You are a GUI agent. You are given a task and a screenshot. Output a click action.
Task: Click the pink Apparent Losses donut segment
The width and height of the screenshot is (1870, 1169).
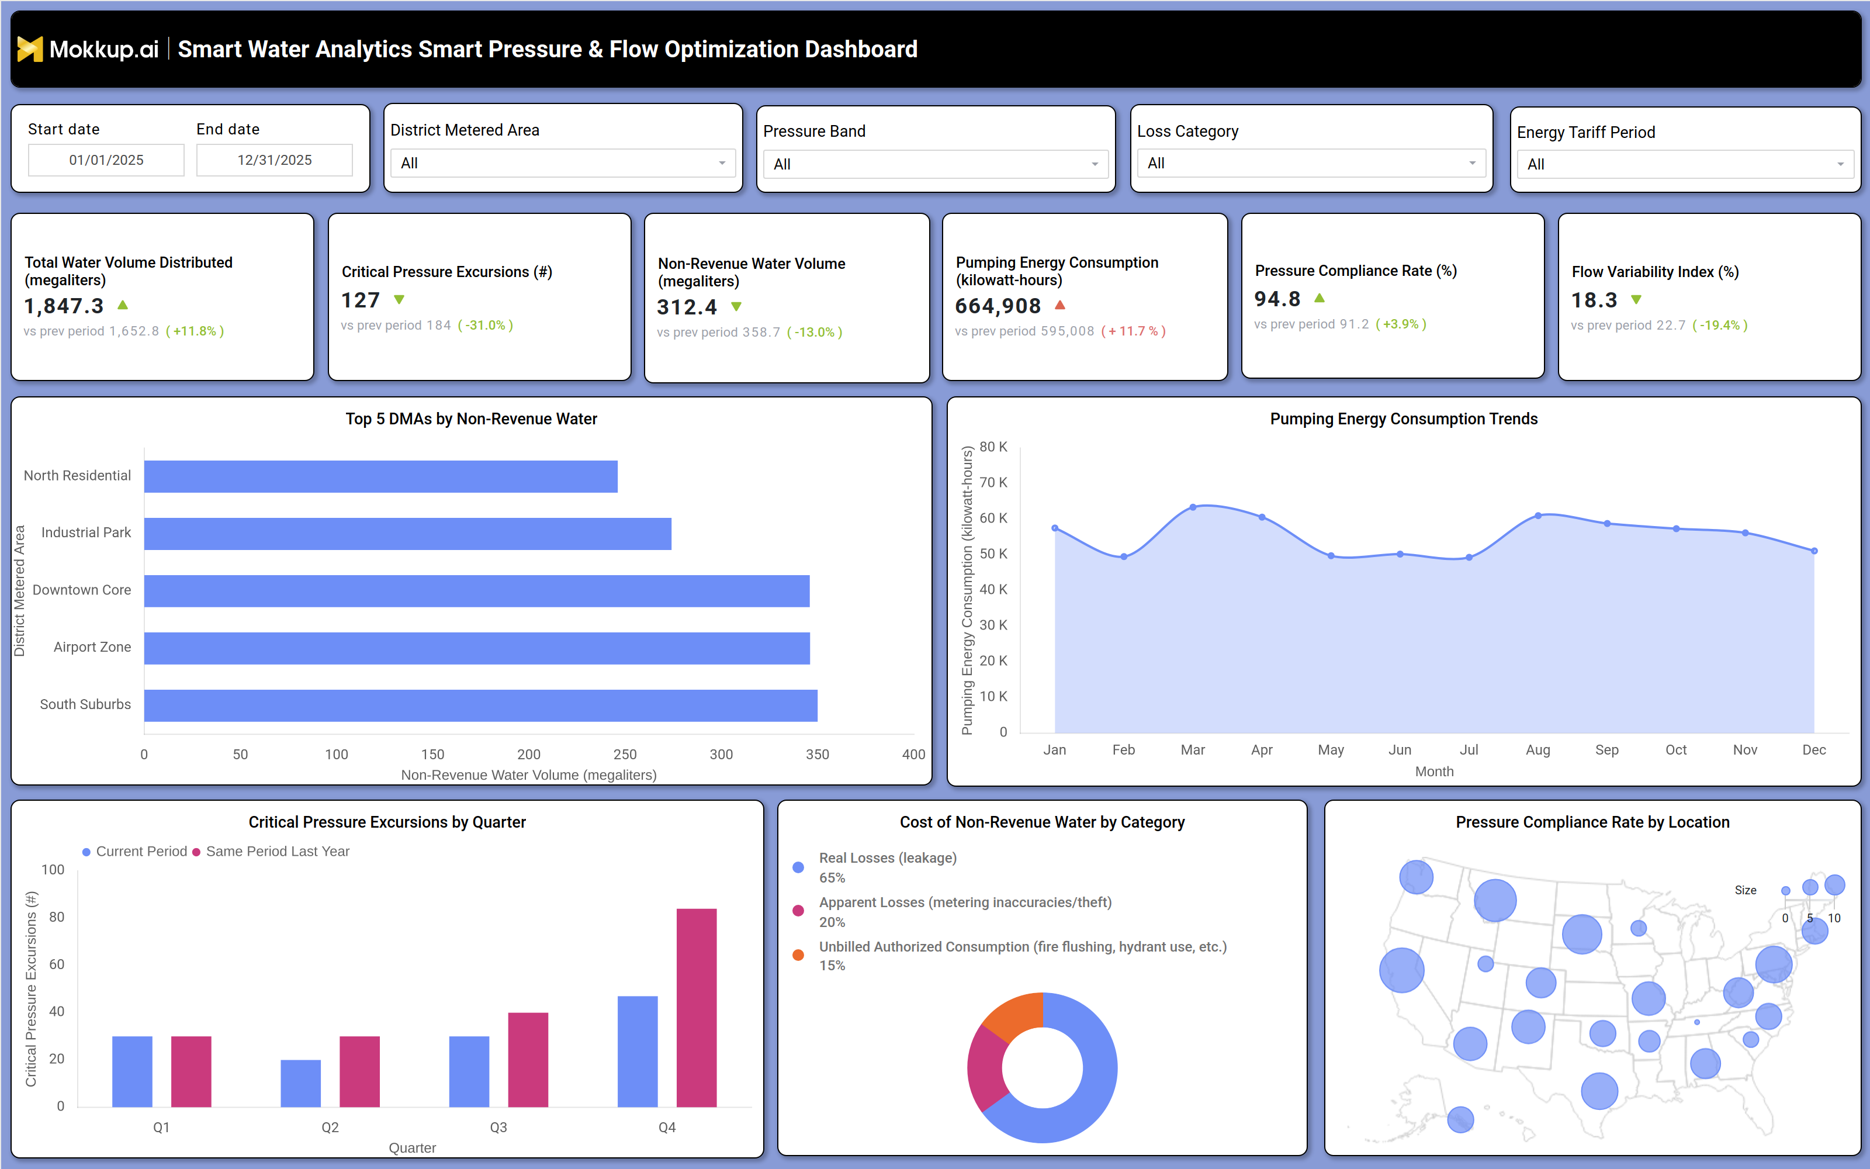pyautogui.click(x=986, y=1068)
